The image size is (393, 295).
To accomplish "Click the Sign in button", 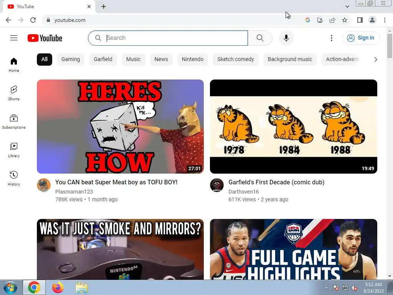I will coord(361,38).
